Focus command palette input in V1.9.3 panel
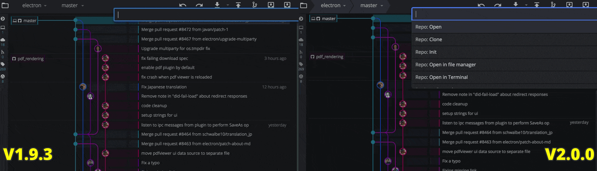Screen dimensions: 597x171 coord(206,15)
